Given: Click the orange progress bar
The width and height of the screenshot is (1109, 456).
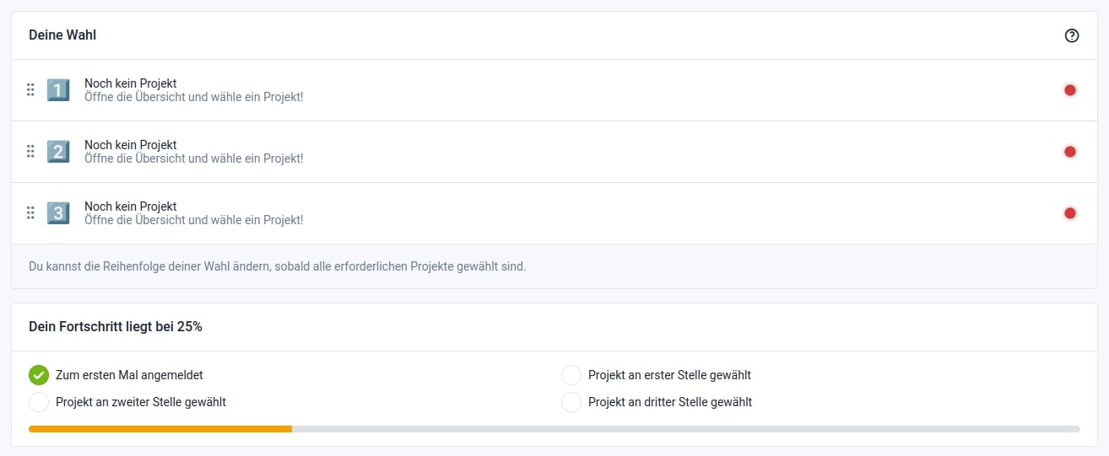Looking at the screenshot, I should (160, 429).
